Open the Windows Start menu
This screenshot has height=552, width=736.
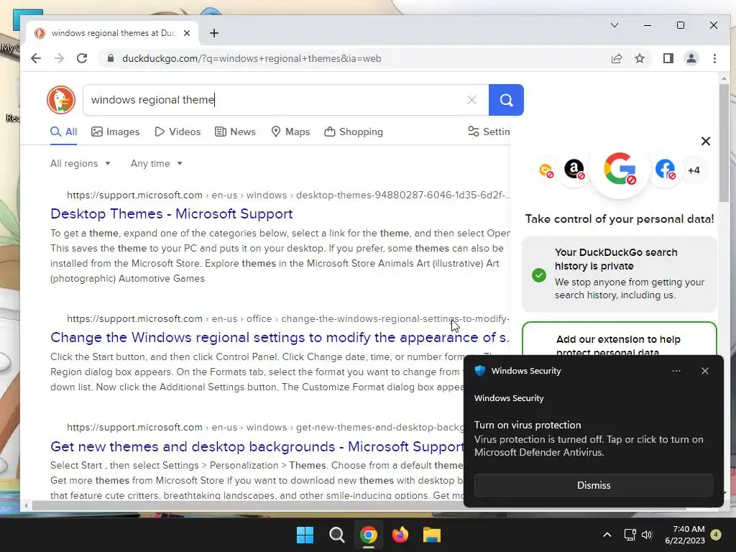[305, 535]
